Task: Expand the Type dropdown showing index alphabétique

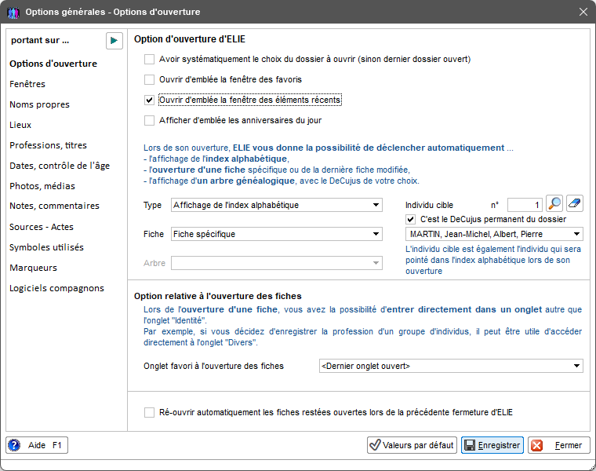Action: coord(276,205)
